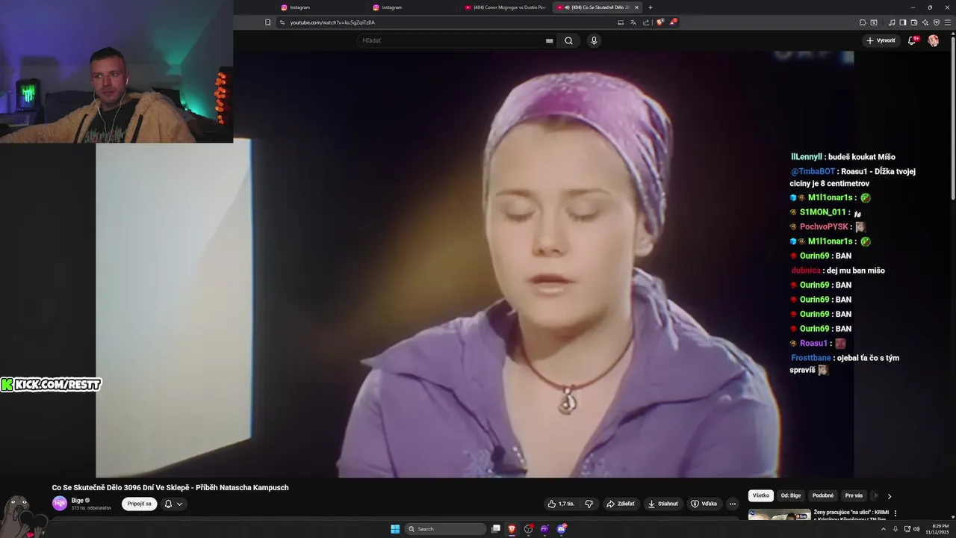Open YouTube notifications bell
This screenshot has height=538, width=956.
912,40
